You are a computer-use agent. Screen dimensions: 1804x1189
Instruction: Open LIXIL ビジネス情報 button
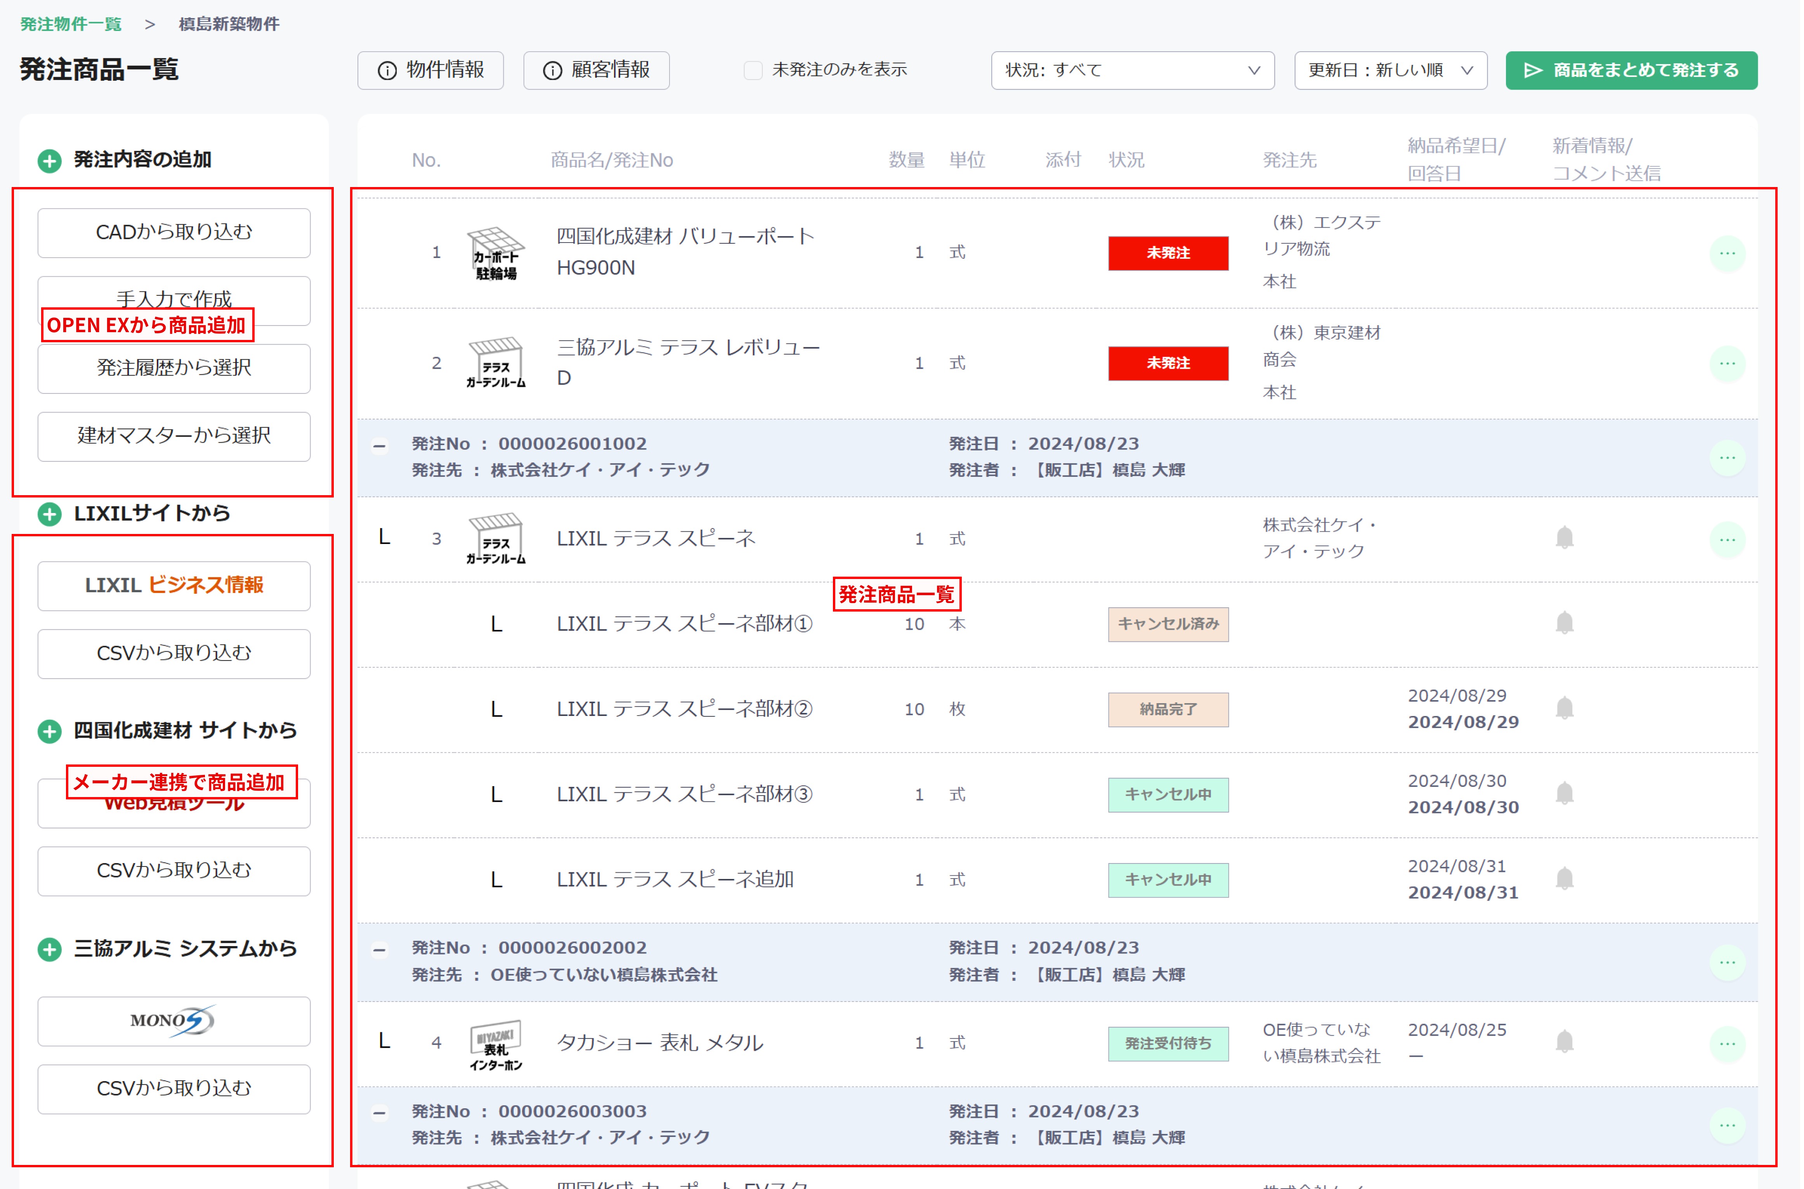(x=173, y=586)
